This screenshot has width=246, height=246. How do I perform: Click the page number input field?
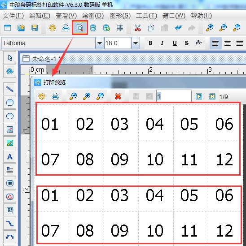pos(174,96)
